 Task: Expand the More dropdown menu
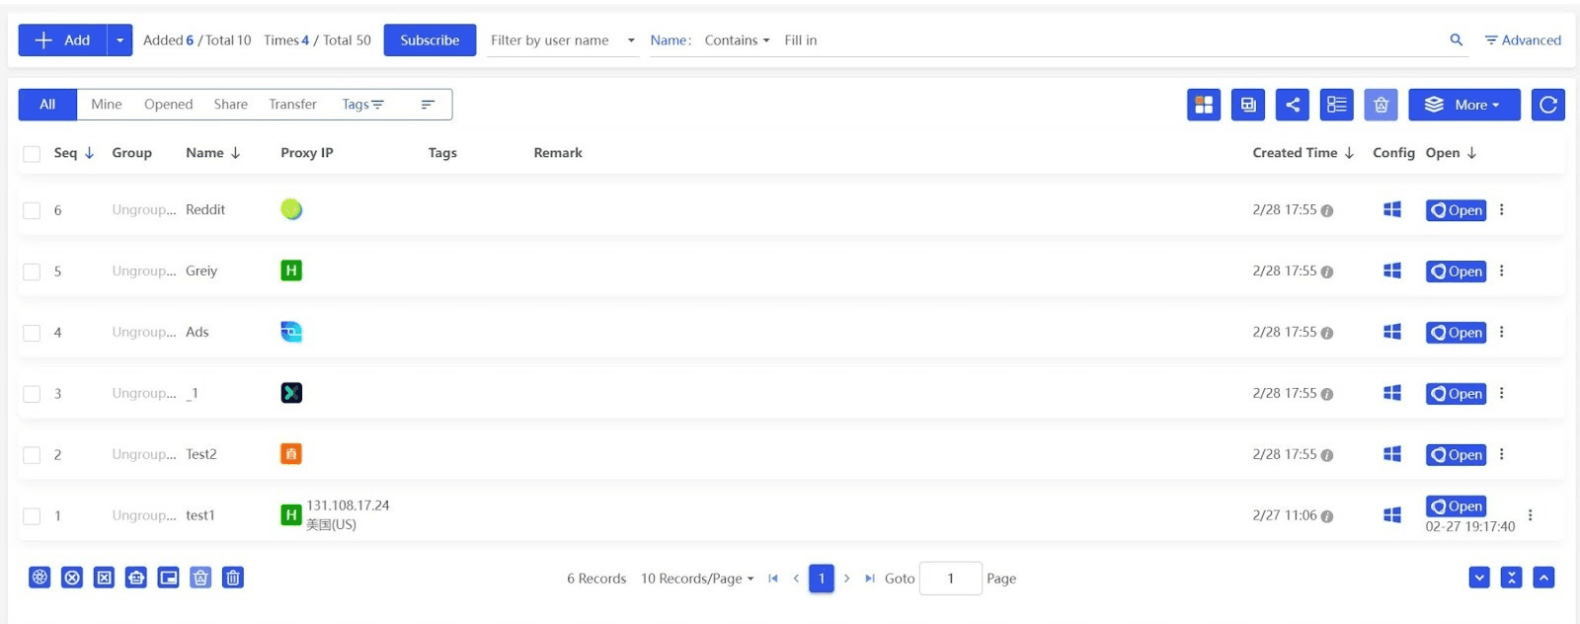(x=1463, y=105)
